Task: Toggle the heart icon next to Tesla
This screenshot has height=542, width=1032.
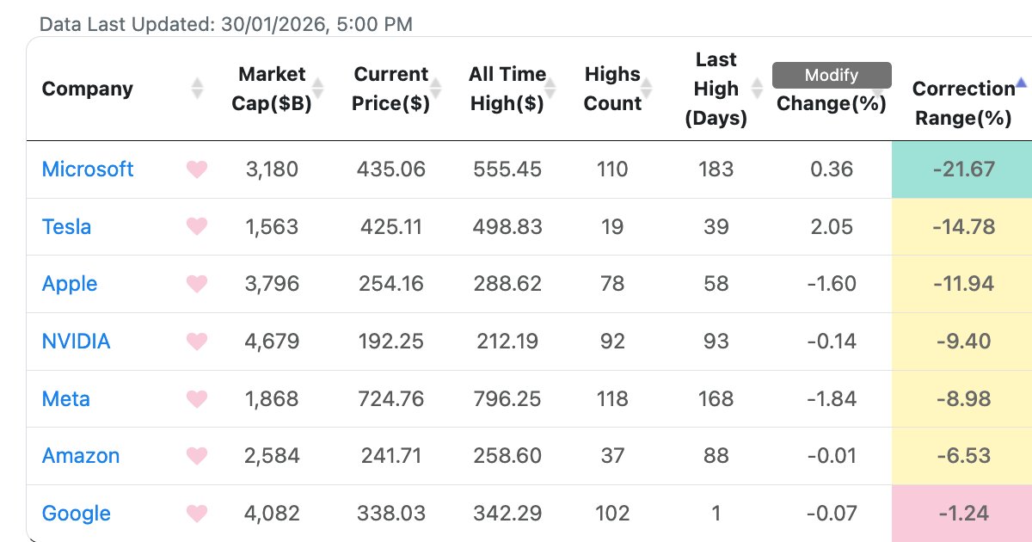Action: 197,227
